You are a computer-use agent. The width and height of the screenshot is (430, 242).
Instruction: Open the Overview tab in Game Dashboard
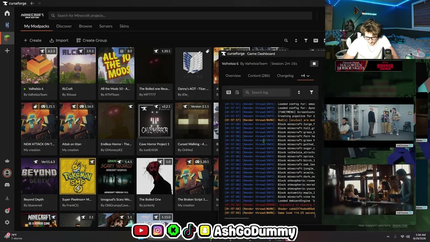click(x=233, y=76)
